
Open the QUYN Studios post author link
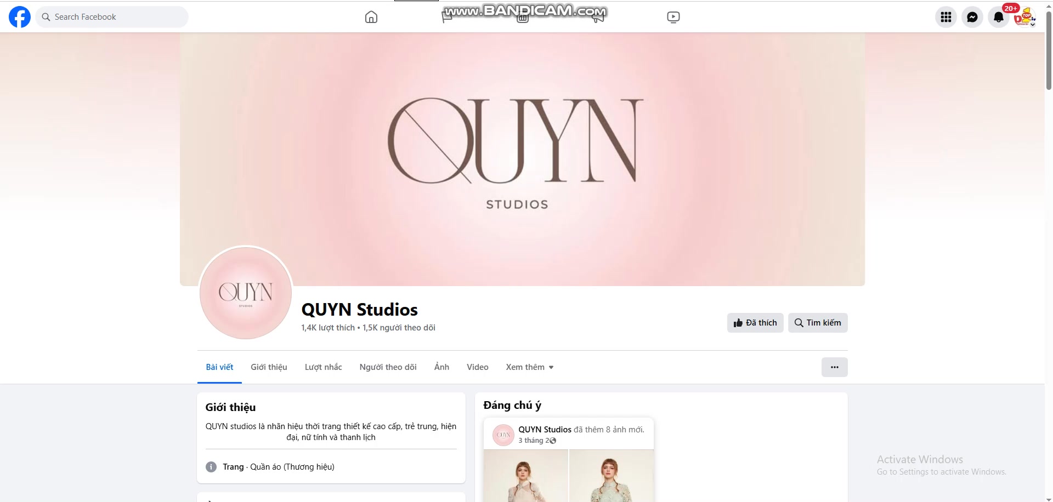[545, 430]
